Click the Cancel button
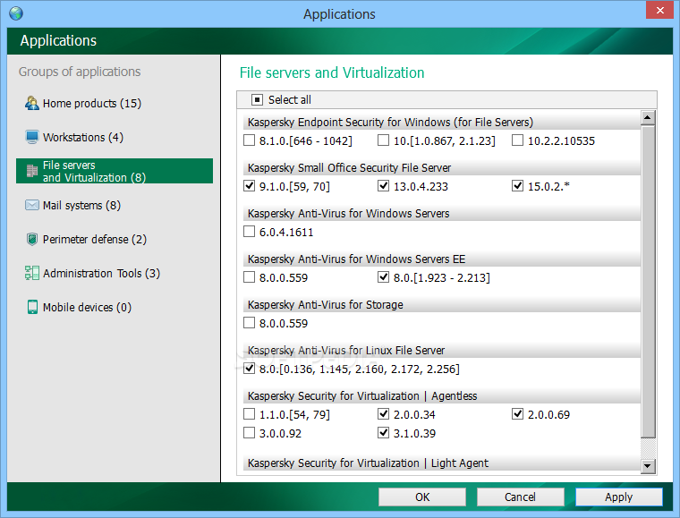 point(521,497)
